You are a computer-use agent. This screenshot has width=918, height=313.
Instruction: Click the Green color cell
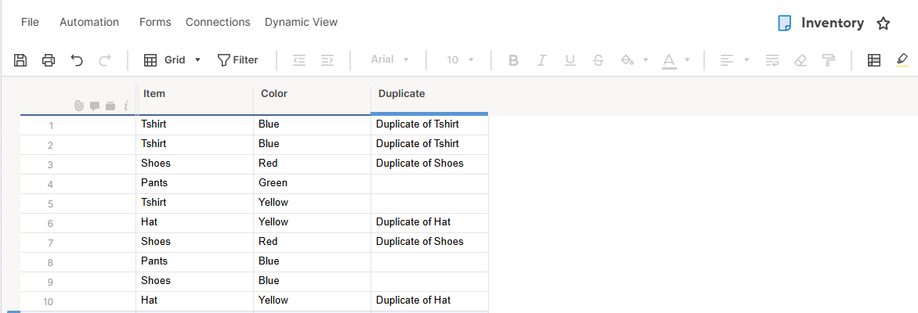[312, 184]
